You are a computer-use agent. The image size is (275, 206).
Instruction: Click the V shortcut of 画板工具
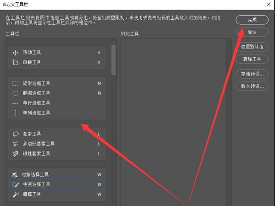99,62
